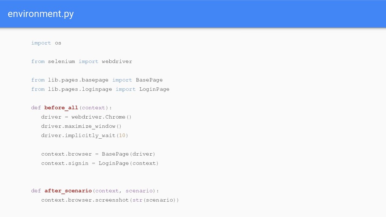386x217 pixels.
Task: Click 'BasePage(driver)' constructor call
Action: coord(129,154)
